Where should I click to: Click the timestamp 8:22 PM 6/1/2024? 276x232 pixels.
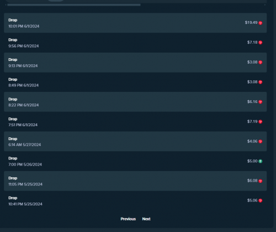pyautogui.click(x=24, y=105)
